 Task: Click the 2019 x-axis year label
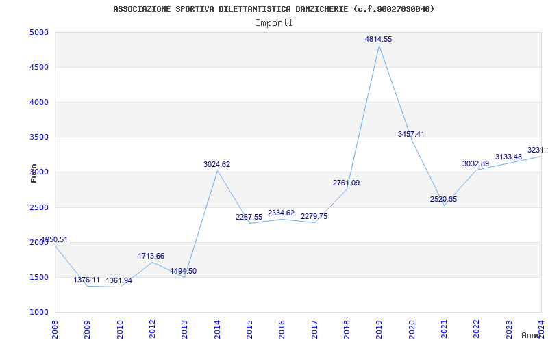(x=379, y=330)
